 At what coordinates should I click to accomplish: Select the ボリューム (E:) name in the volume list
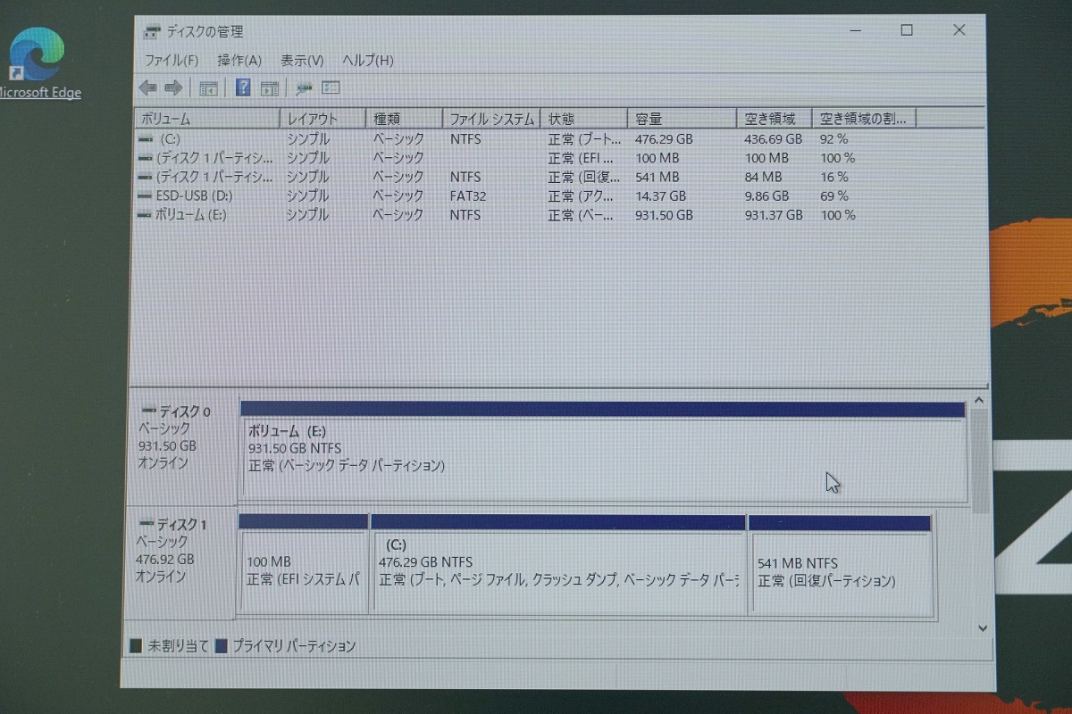tap(191, 215)
